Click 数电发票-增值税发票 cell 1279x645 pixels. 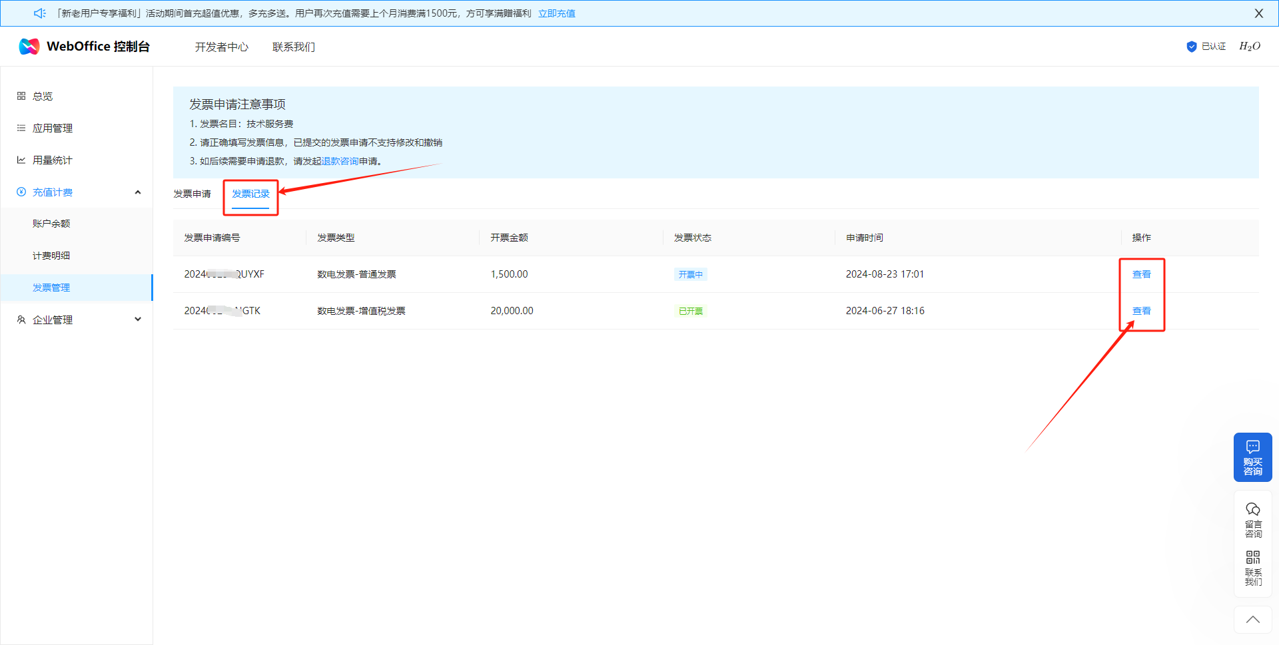click(361, 311)
